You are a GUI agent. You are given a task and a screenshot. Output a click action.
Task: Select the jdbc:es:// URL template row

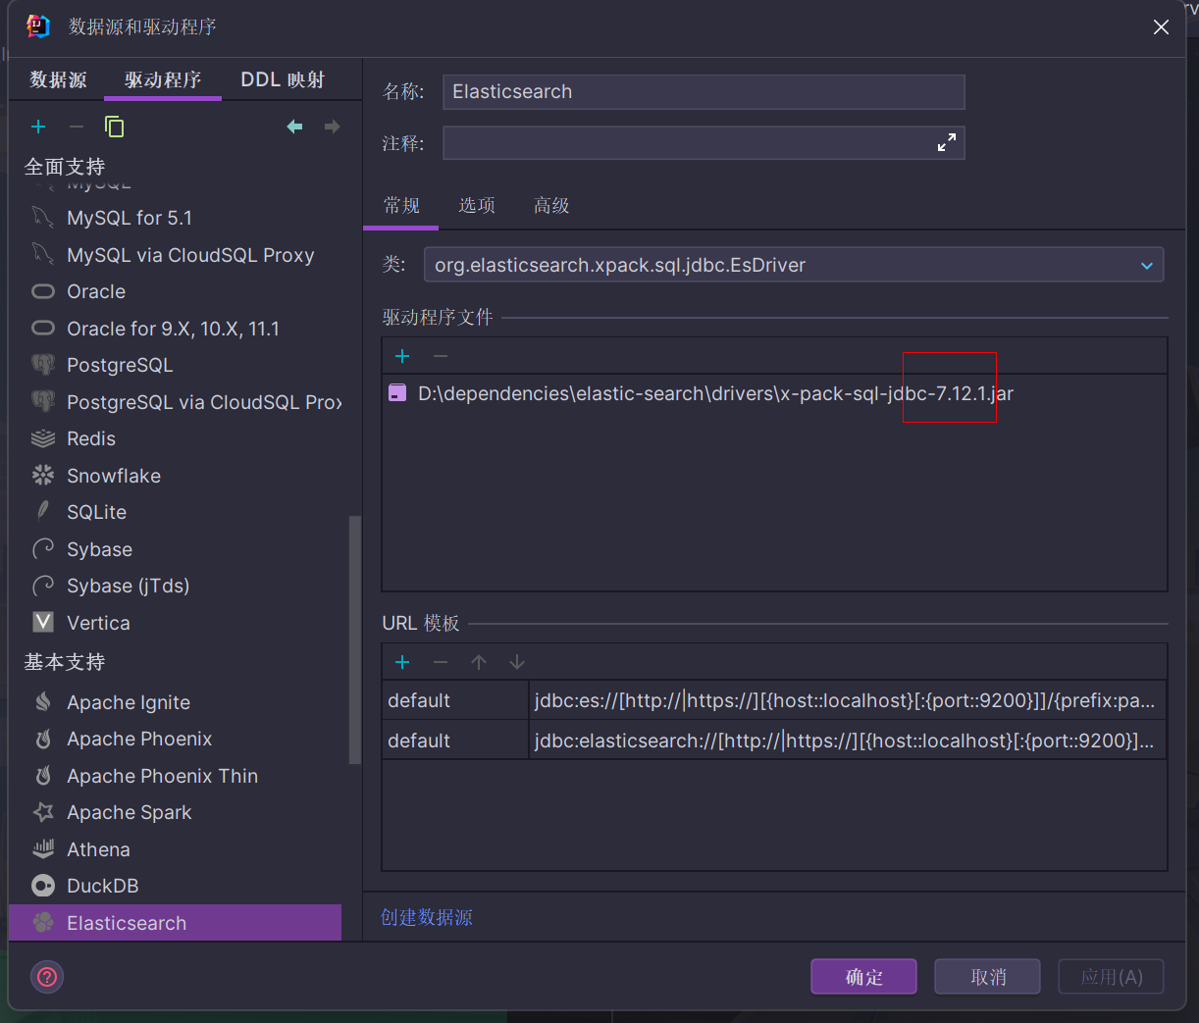click(x=774, y=700)
